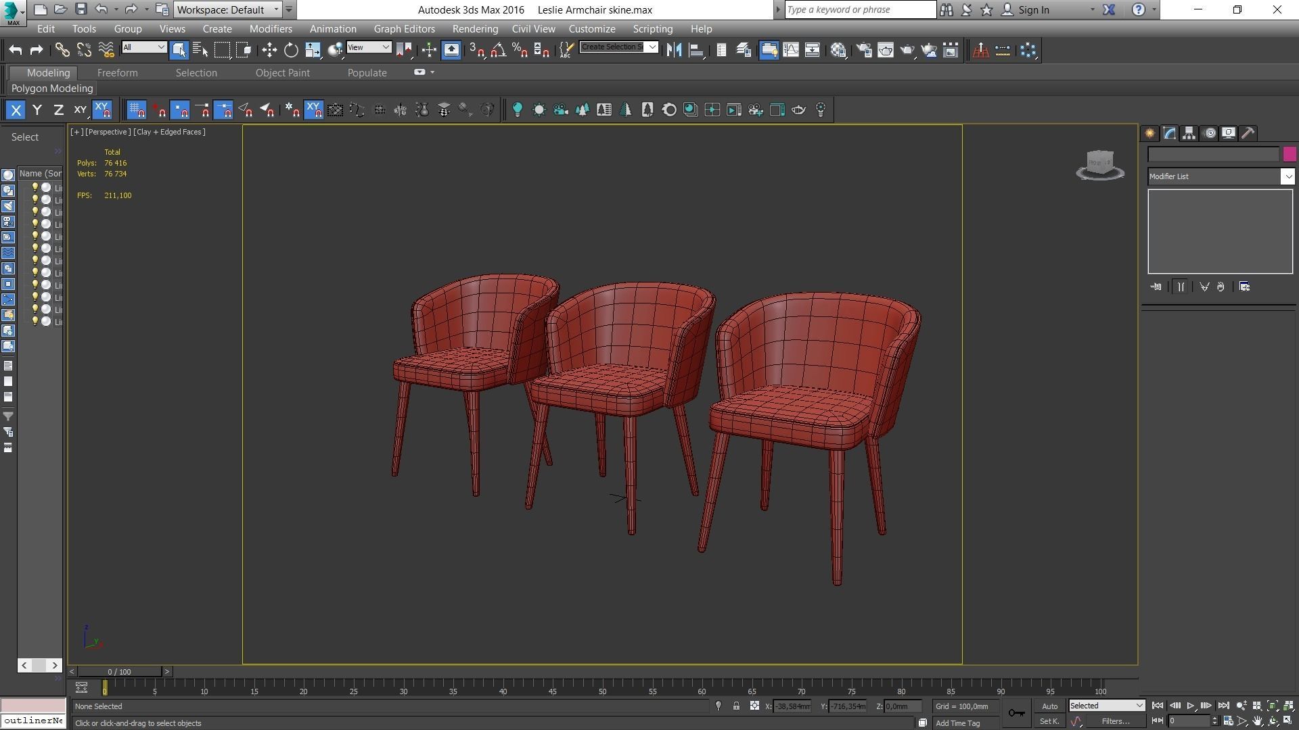Open the Motion command panel tab
Screen dimensions: 1299x730
[x=1210, y=133]
